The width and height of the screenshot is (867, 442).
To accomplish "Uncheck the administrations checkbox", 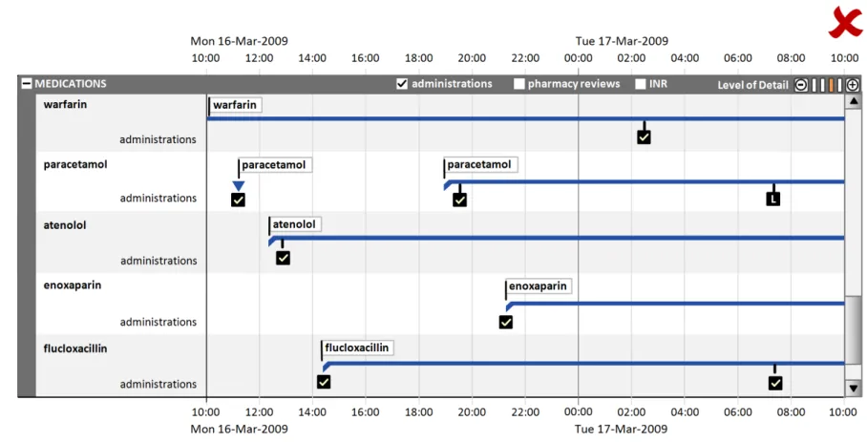I will [x=402, y=84].
